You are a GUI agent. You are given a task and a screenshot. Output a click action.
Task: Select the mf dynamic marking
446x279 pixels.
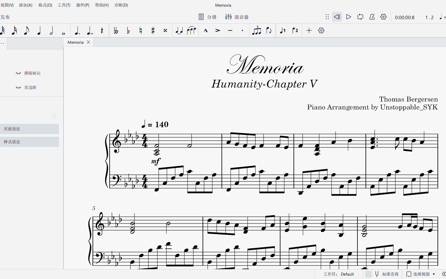click(156, 161)
